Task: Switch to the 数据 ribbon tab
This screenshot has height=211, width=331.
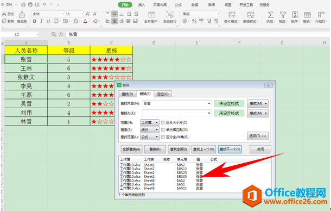Action: (x=195, y=5)
